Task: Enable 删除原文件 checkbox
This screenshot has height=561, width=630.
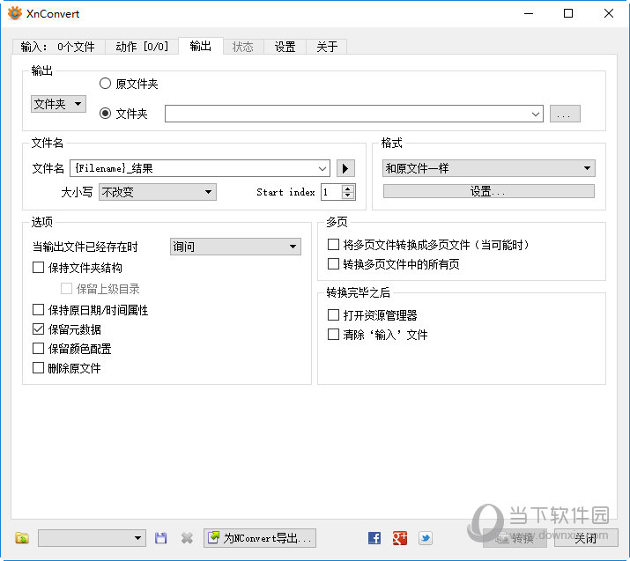Action: 38,367
